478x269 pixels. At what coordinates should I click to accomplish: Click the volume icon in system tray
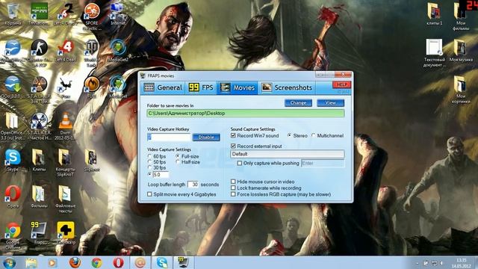441,263
